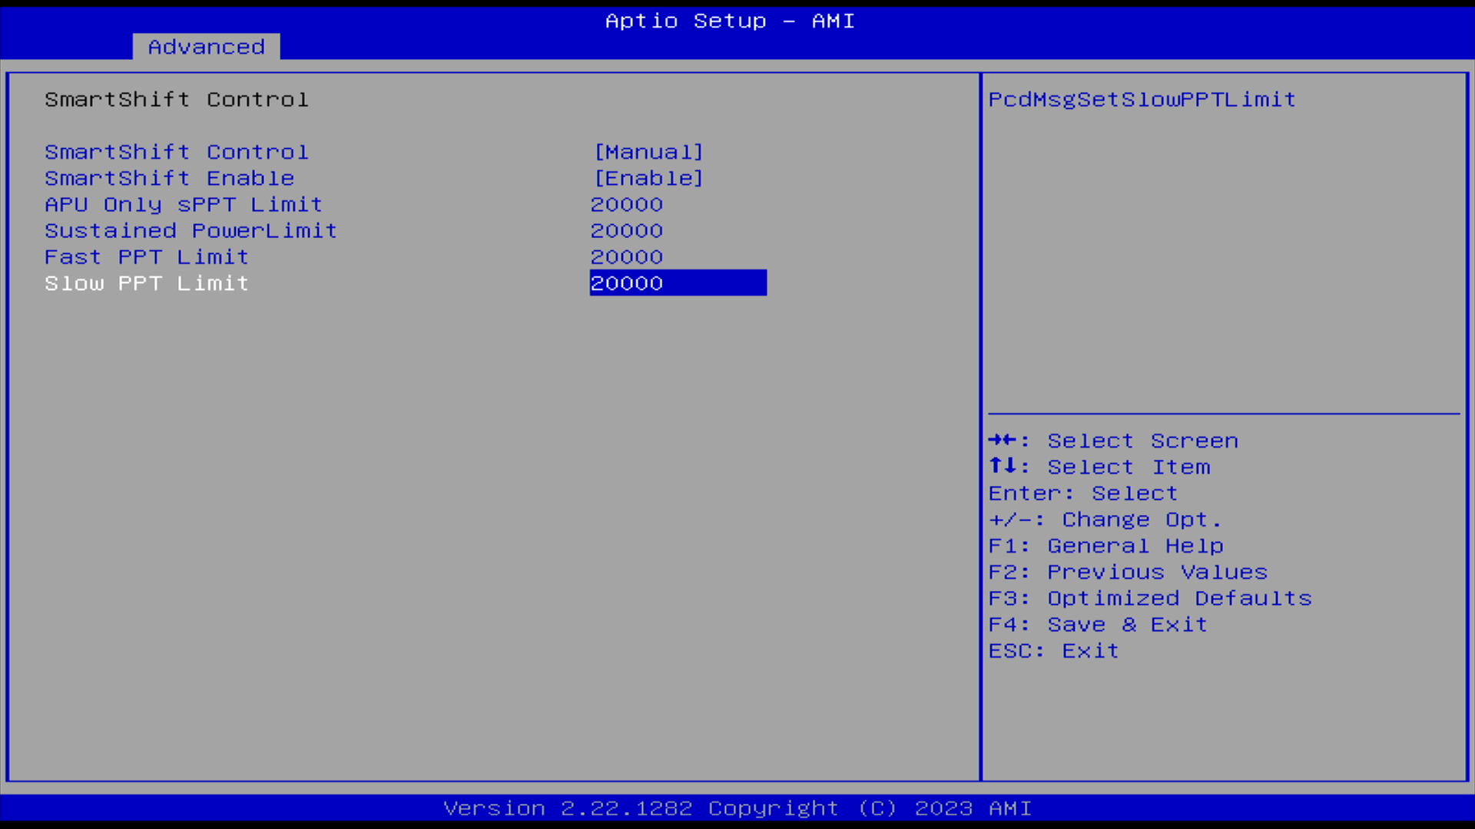Click the F2: Previous Values hint
Screen dimensions: 1475x829
click(1128, 572)
